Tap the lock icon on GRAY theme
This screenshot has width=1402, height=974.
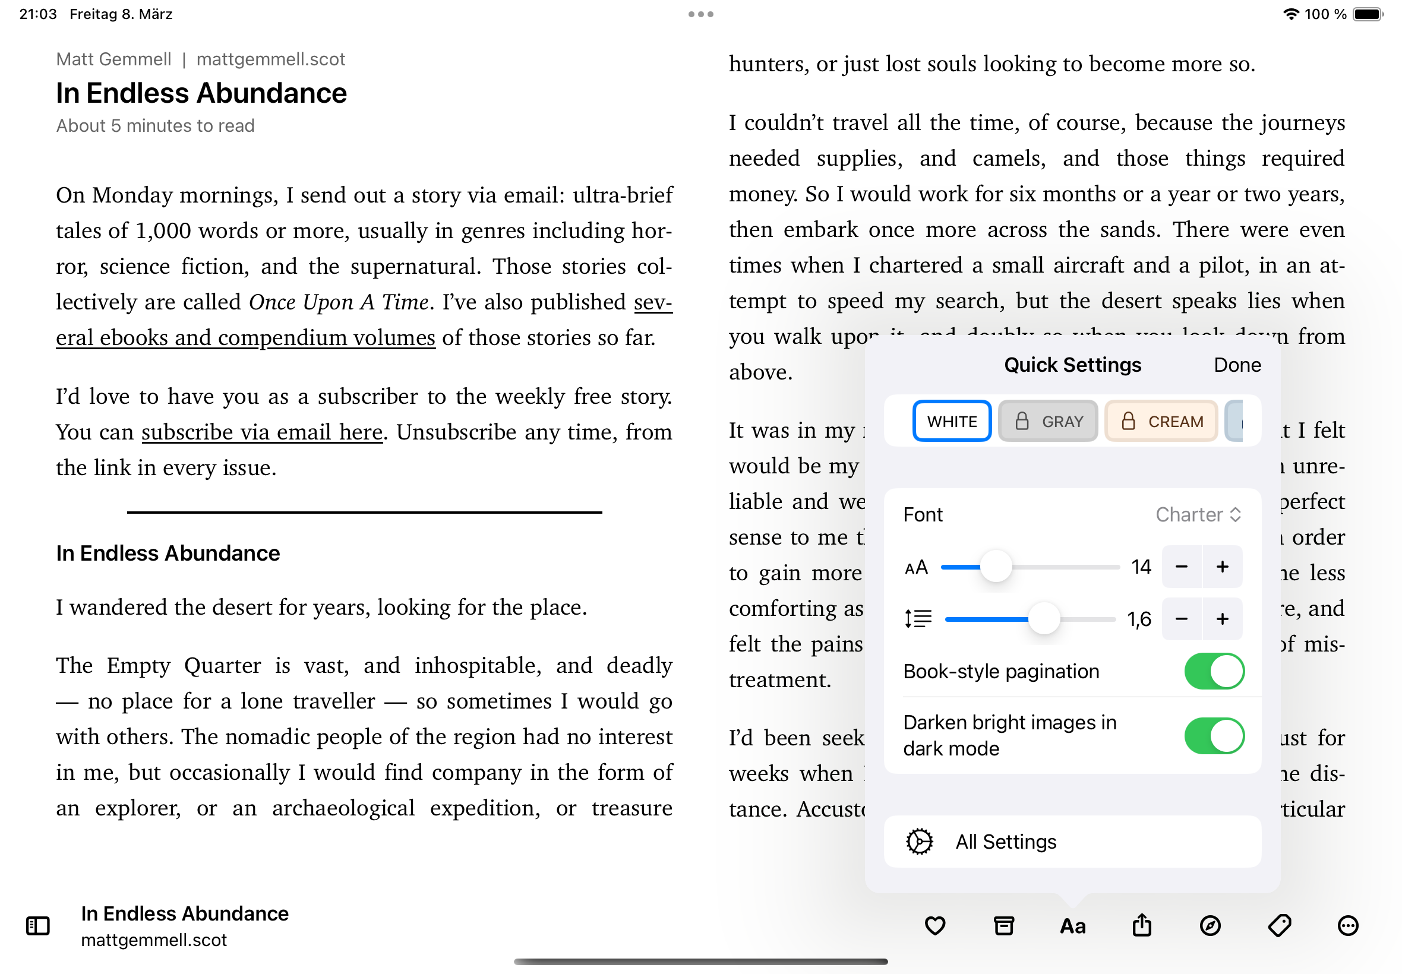click(1022, 421)
